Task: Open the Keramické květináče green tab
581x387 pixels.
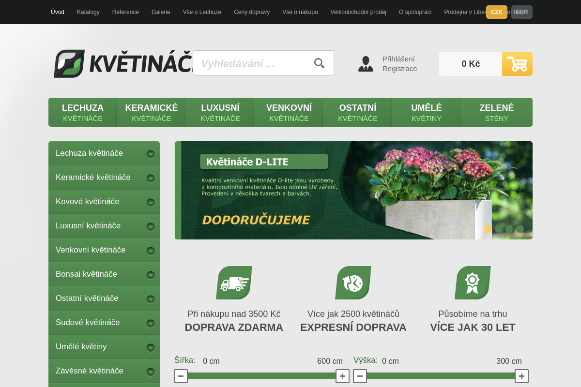Action: pos(152,112)
